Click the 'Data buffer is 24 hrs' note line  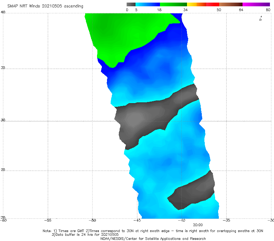(x=85, y=235)
